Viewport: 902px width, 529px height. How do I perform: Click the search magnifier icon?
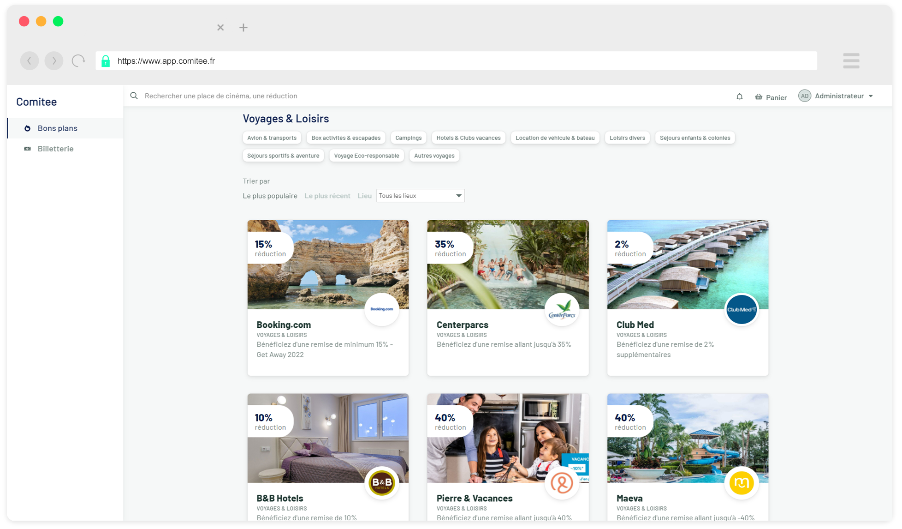tap(134, 96)
